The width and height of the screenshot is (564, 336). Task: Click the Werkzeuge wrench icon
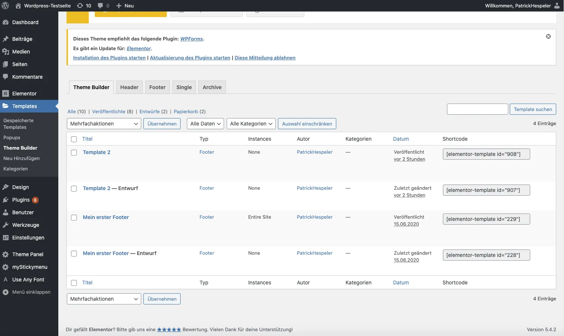(6, 225)
